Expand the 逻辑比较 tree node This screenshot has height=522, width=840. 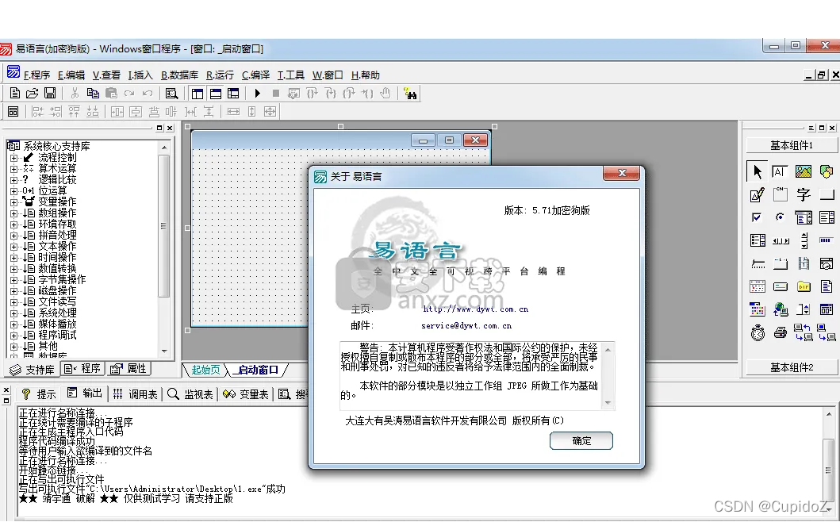click(x=13, y=180)
